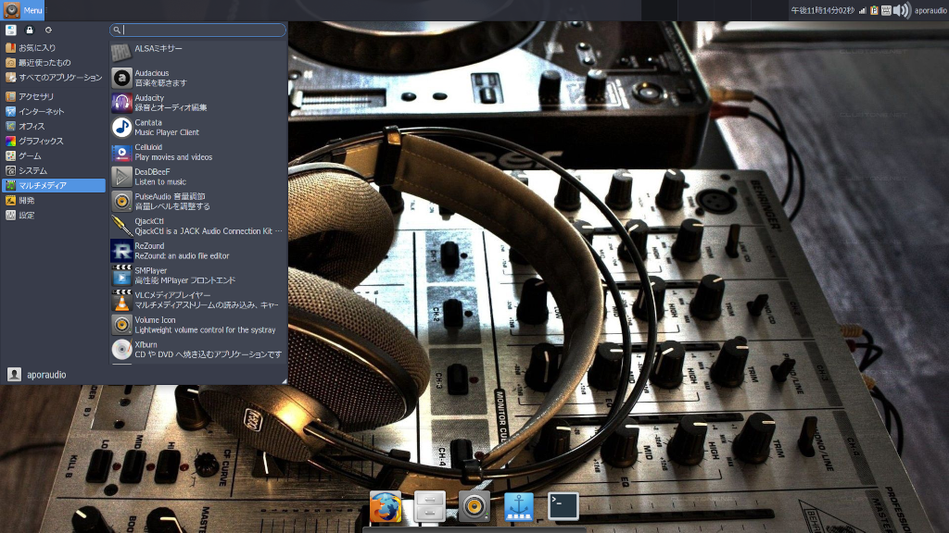Select すべてのアプリケーション category
Image resolution: width=949 pixels, height=533 pixels.
(54, 78)
